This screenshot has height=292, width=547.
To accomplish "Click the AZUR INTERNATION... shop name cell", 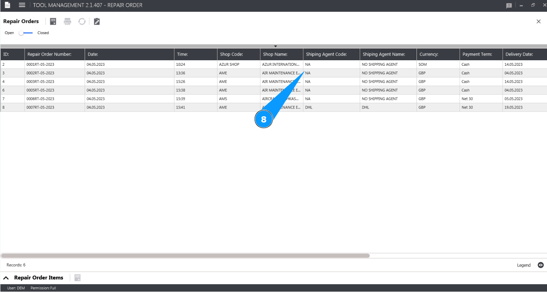I will coord(282,65).
